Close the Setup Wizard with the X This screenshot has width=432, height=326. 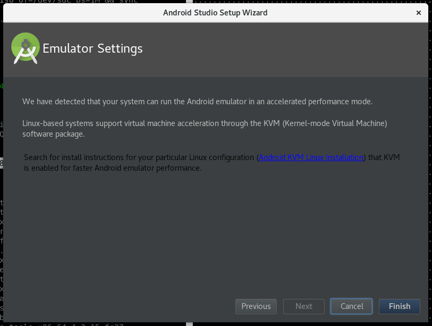[x=419, y=12]
